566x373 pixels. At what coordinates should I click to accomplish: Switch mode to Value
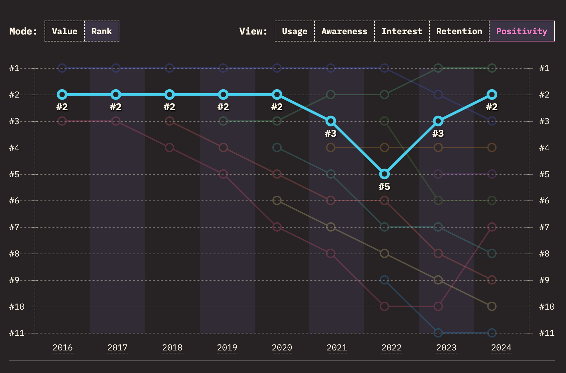click(65, 31)
